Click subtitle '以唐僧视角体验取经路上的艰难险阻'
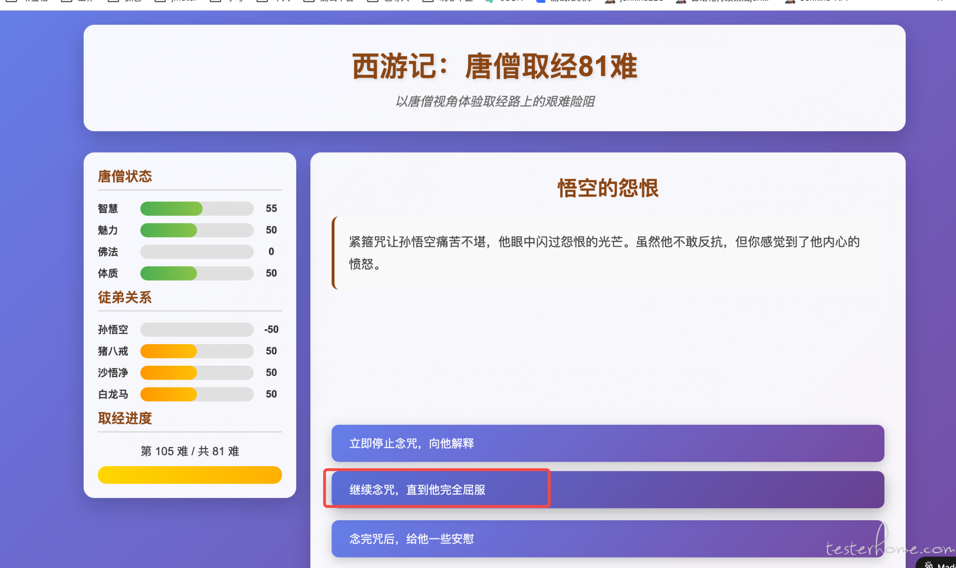956x568 pixels. pyautogui.click(x=494, y=101)
